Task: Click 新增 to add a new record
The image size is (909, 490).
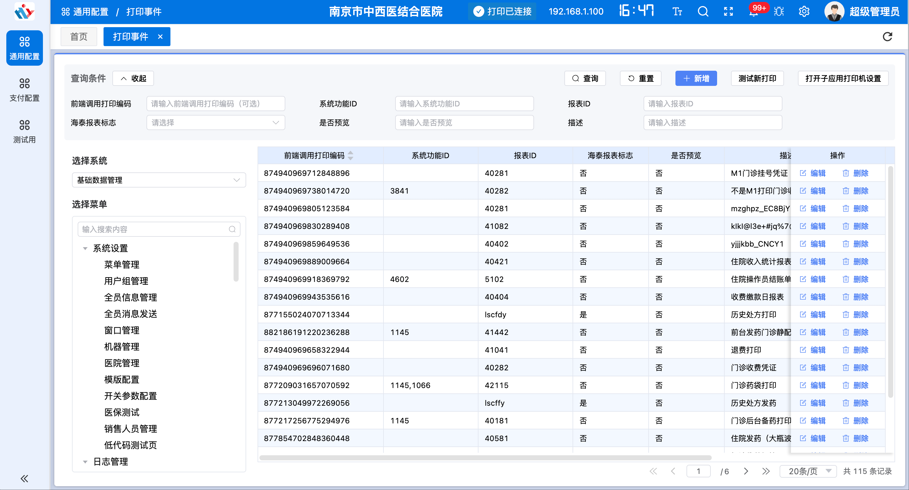Action: tap(696, 78)
